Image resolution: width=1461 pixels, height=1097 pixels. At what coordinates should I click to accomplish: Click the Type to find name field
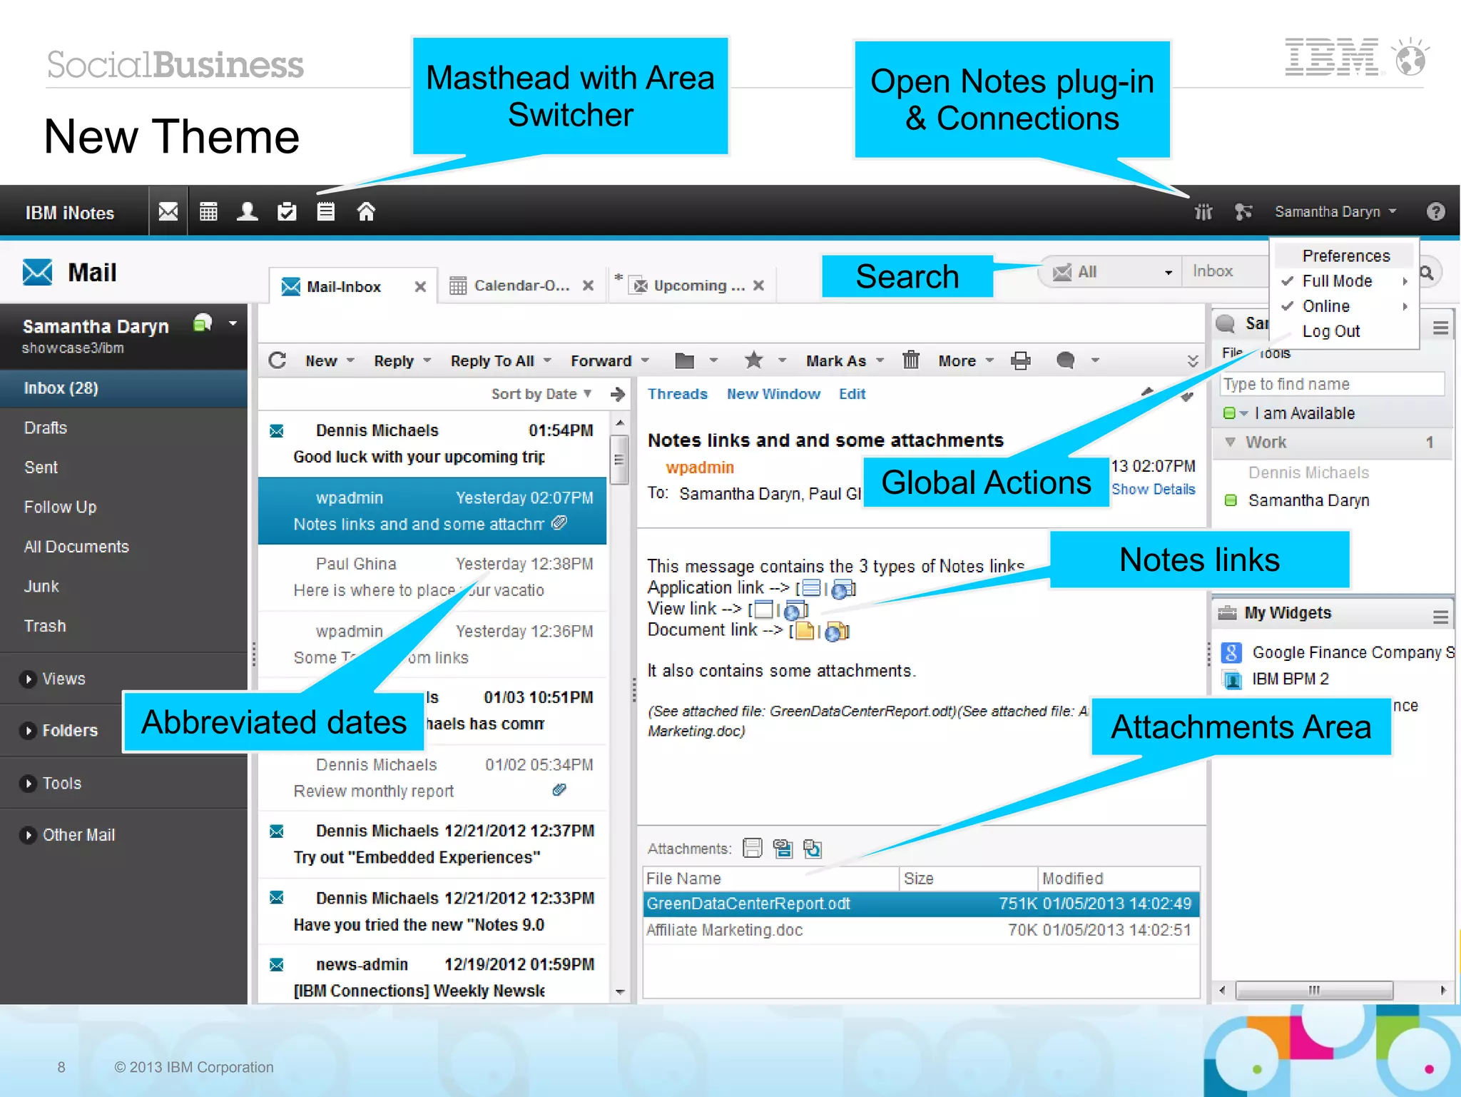tap(1333, 384)
